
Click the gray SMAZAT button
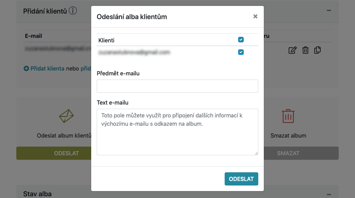(301, 153)
